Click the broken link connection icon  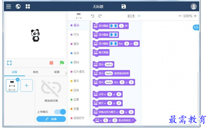pos(51,89)
